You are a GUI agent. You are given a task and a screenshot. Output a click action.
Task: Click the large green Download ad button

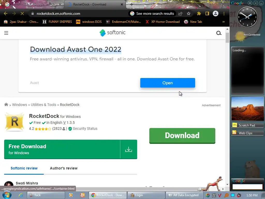(x=182, y=136)
